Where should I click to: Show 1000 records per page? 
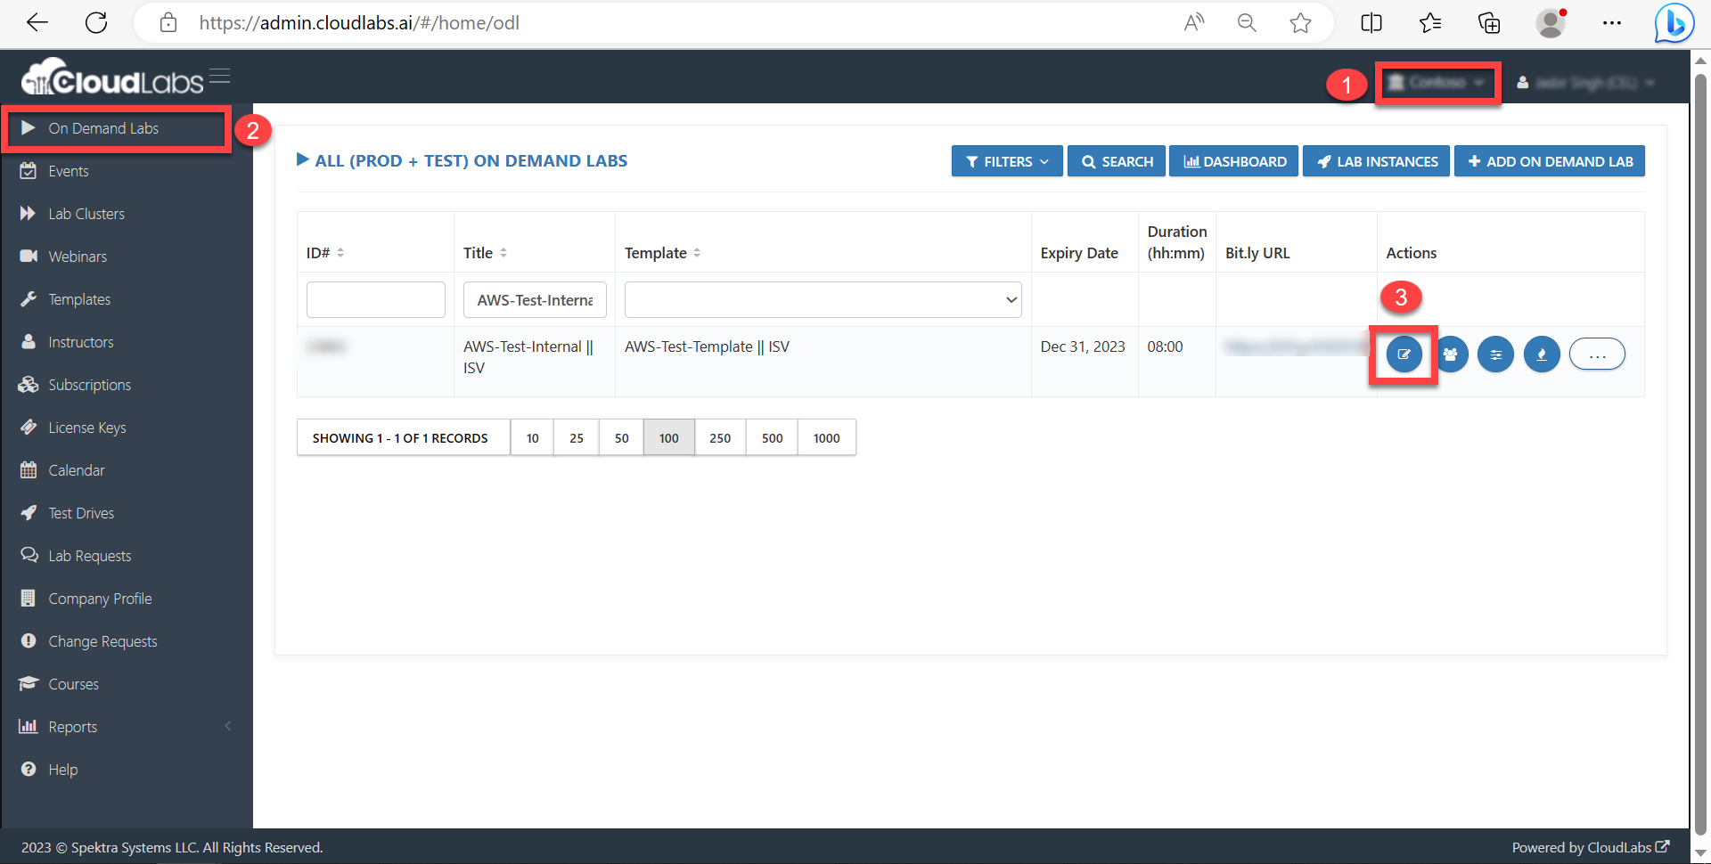[827, 437]
